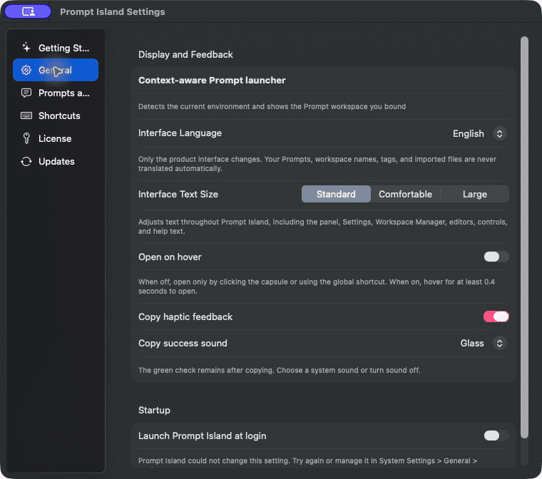Click the Display and Feedback section title
542x479 pixels.
pyautogui.click(x=185, y=55)
